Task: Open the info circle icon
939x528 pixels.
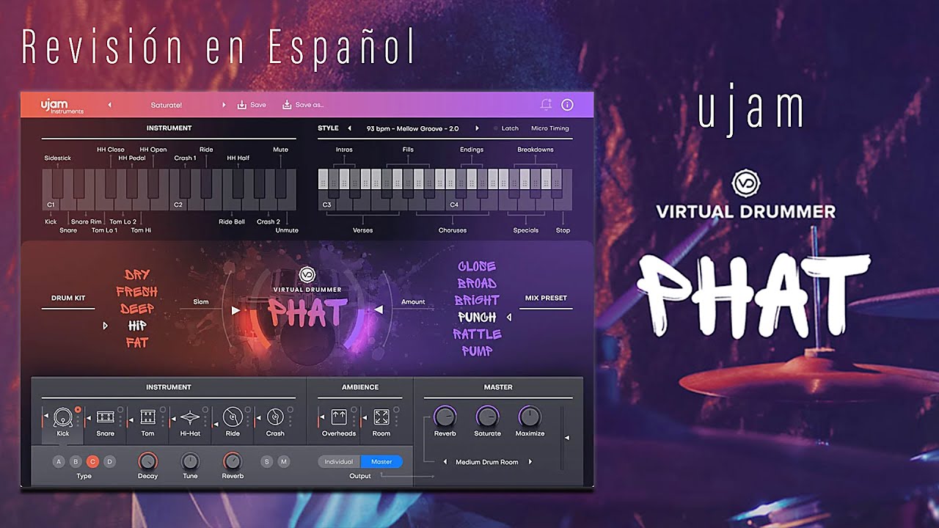Action: (567, 105)
